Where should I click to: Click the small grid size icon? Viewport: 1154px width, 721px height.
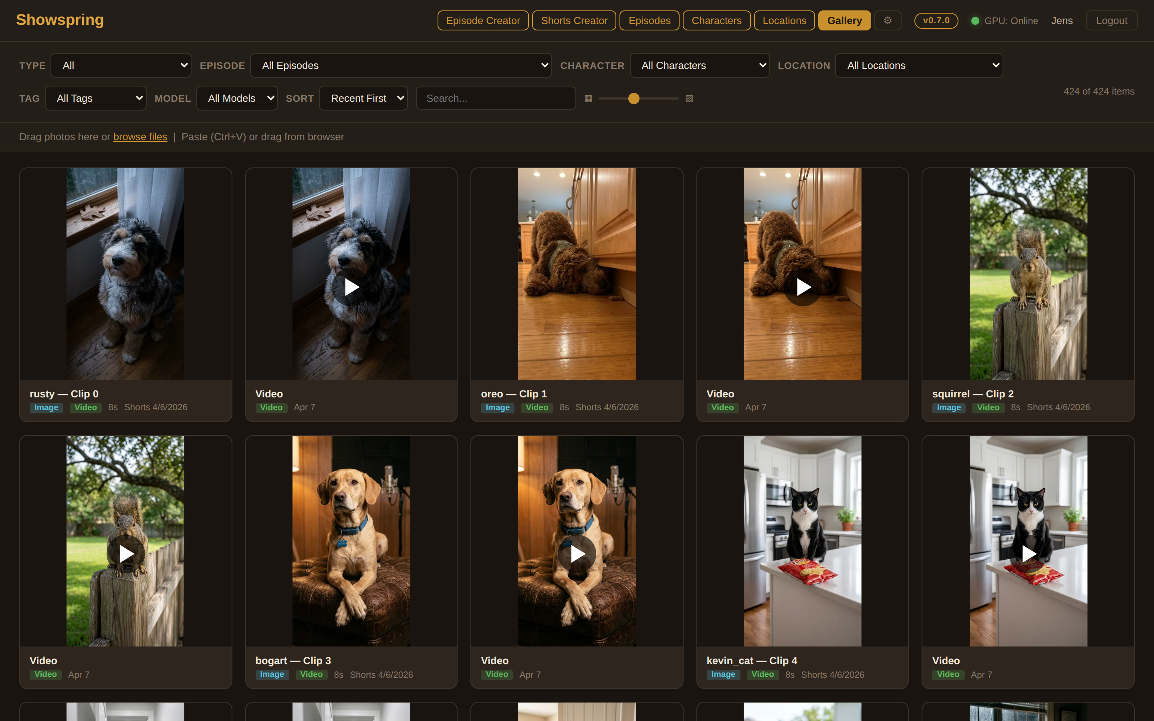tap(588, 99)
